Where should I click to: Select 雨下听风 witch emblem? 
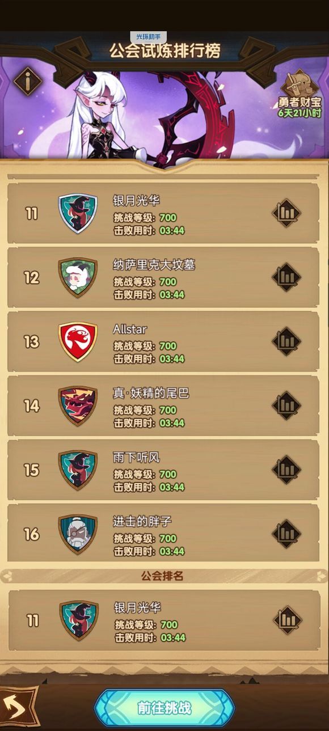[78, 470]
